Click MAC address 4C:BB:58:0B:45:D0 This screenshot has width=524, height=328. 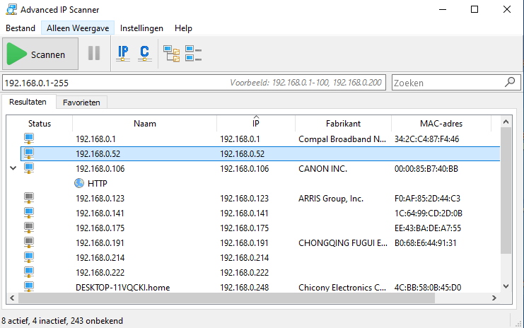pyautogui.click(x=428, y=288)
